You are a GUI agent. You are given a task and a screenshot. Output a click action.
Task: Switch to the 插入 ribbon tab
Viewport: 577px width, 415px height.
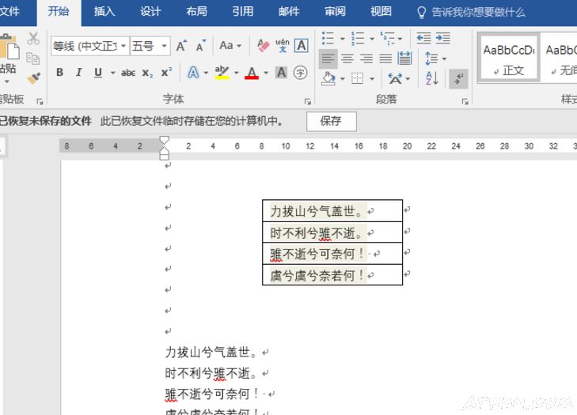(104, 12)
